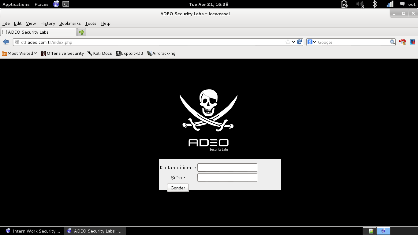The height and width of the screenshot is (235, 418).
Task: Click the muted volume icon
Action: pyautogui.click(x=360, y=4)
